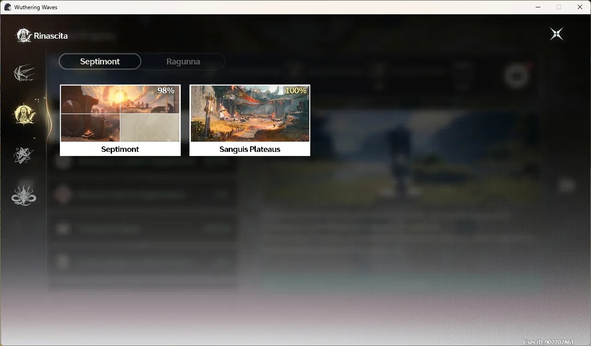Switch to the Ragunna tab
The width and height of the screenshot is (591, 346).
[x=183, y=61]
